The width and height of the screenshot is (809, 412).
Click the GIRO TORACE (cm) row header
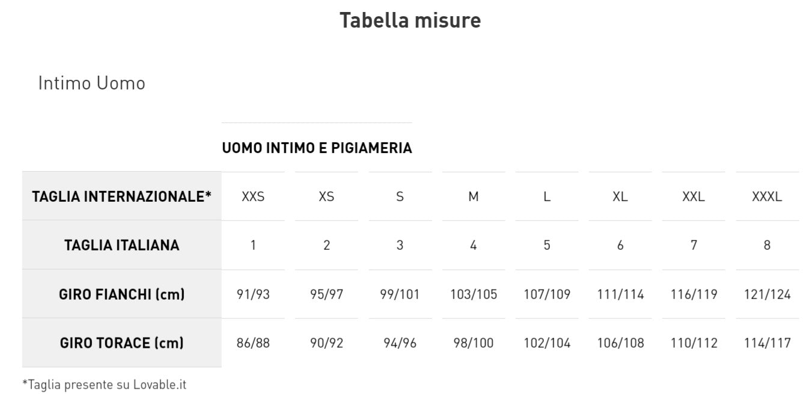pos(121,343)
